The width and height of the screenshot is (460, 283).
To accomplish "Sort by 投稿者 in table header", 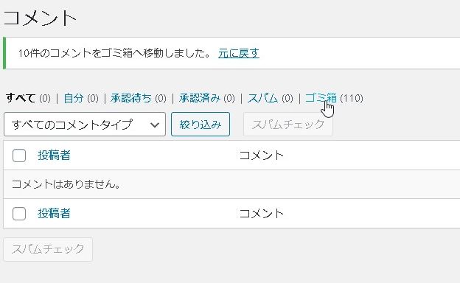I will [54, 156].
